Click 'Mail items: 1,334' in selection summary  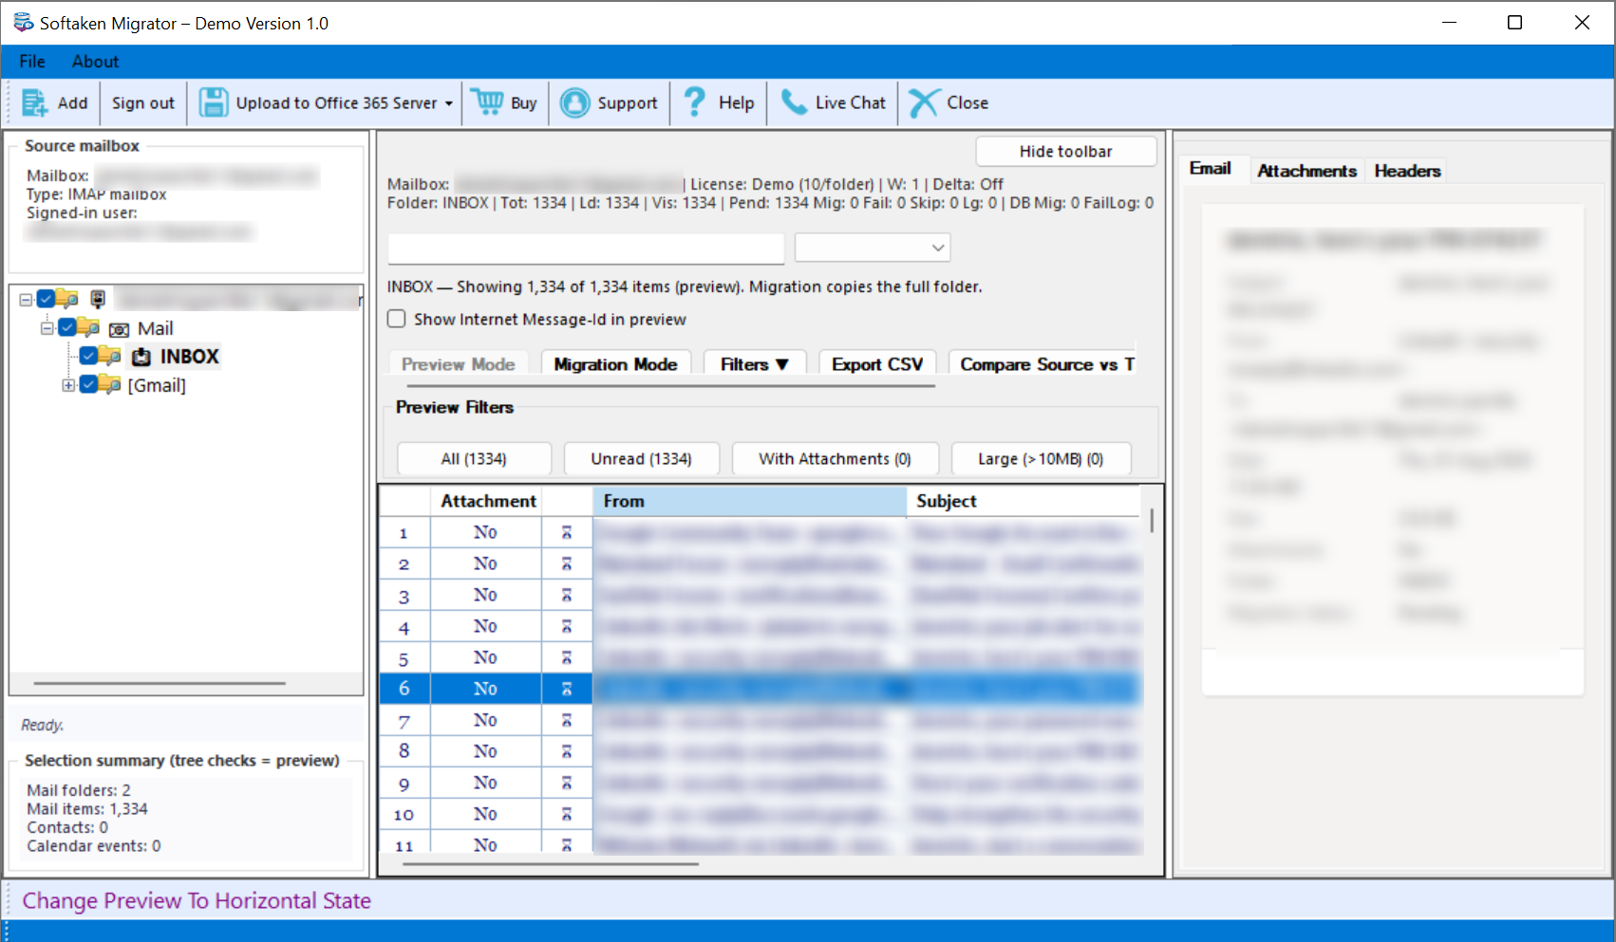click(87, 809)
